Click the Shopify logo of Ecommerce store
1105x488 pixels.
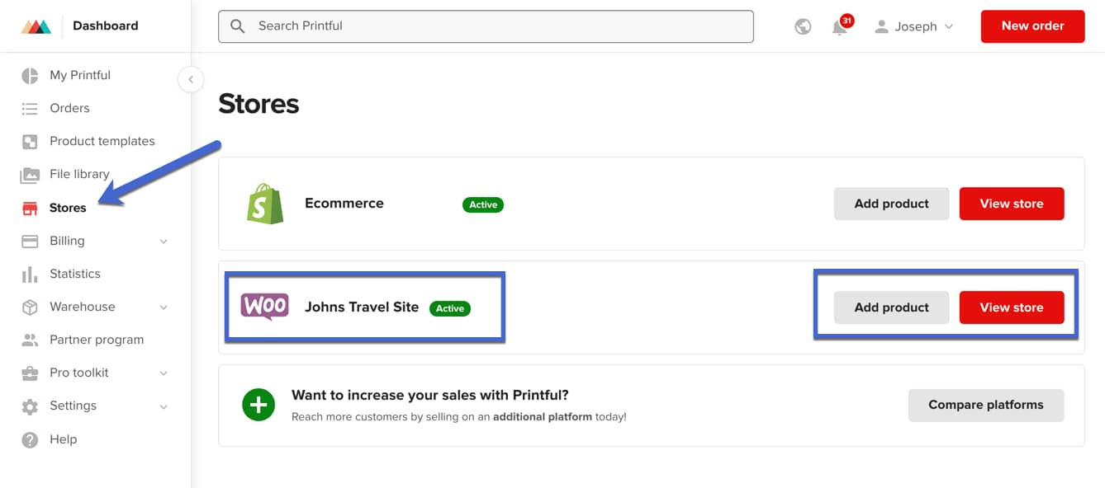[265, 204]
